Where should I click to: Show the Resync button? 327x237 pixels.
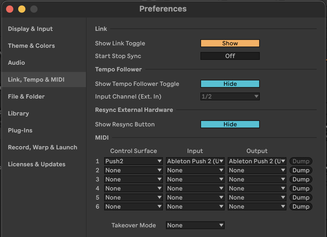point(230,124)
